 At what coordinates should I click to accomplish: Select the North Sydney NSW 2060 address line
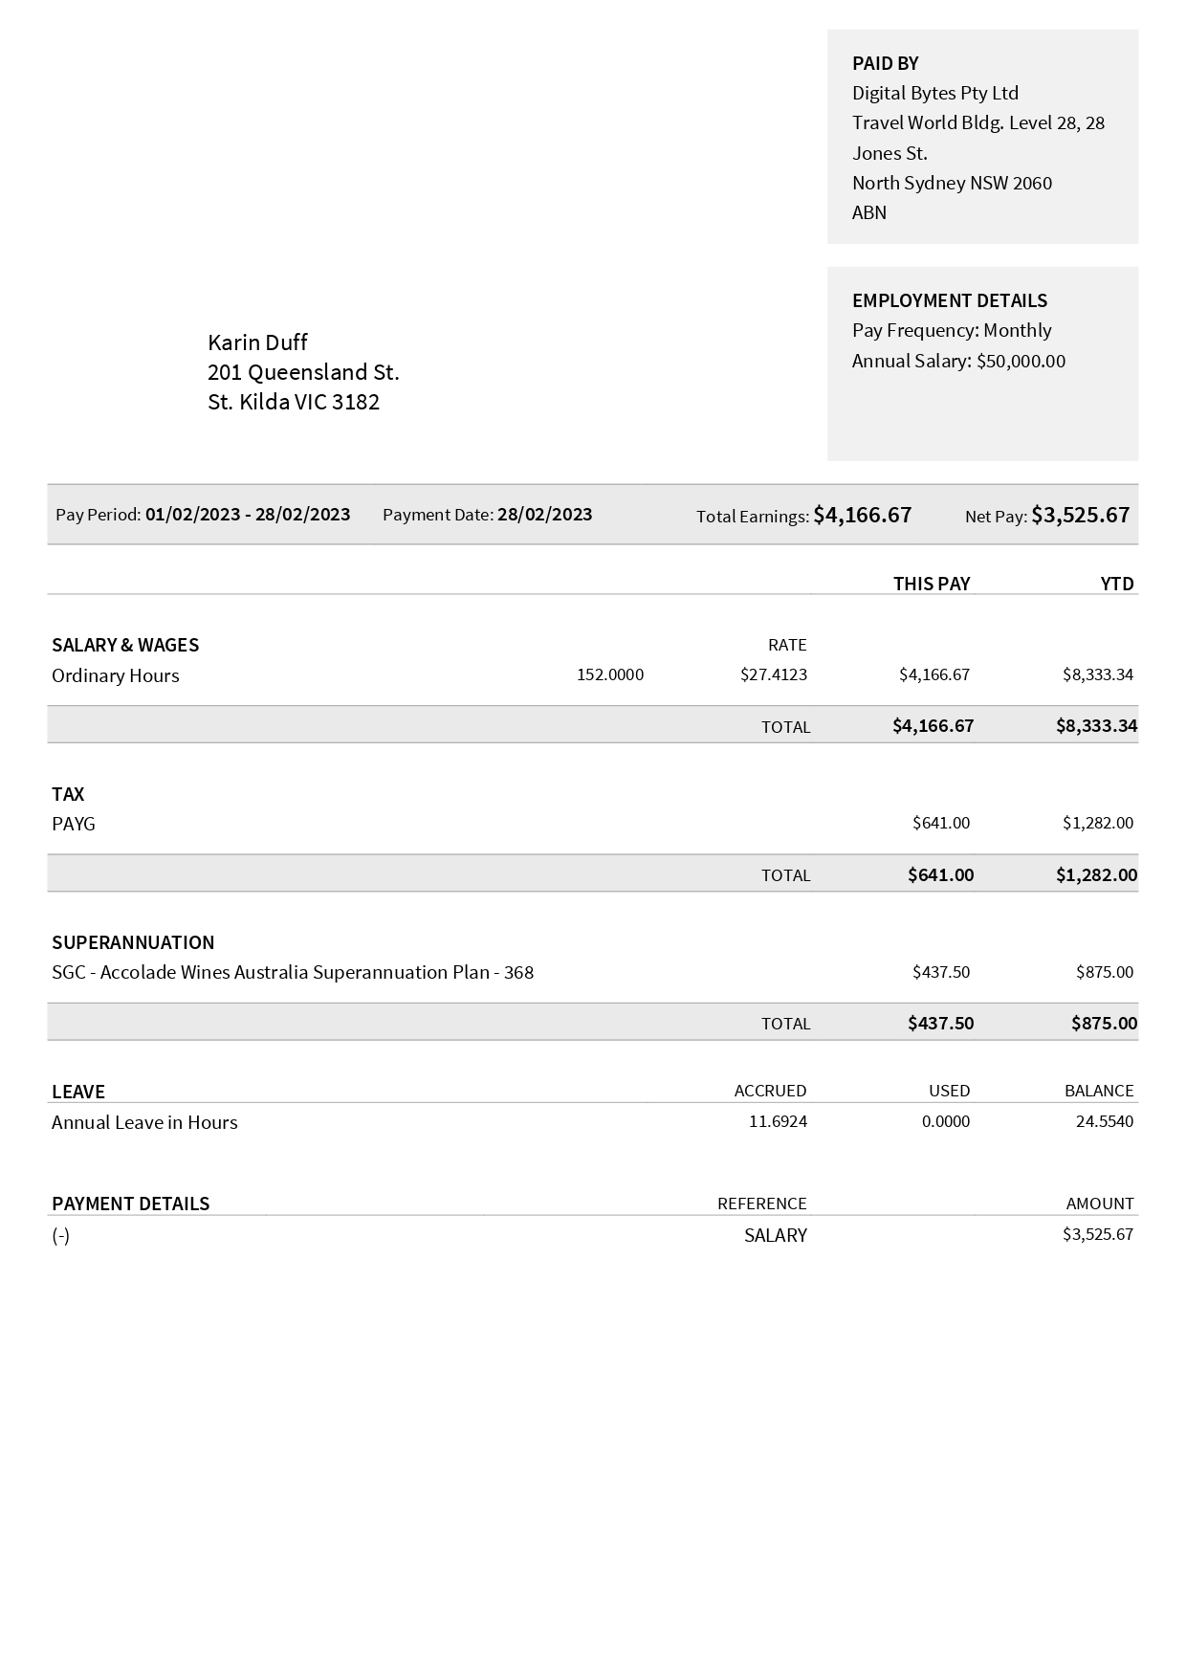point(952,183)
